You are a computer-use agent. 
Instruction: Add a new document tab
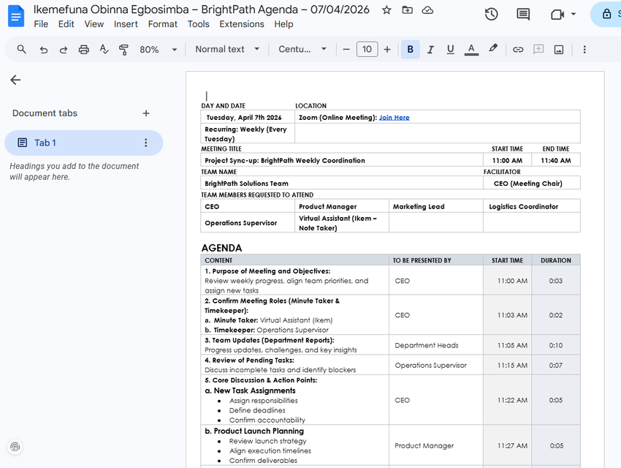tap(146, 113)
